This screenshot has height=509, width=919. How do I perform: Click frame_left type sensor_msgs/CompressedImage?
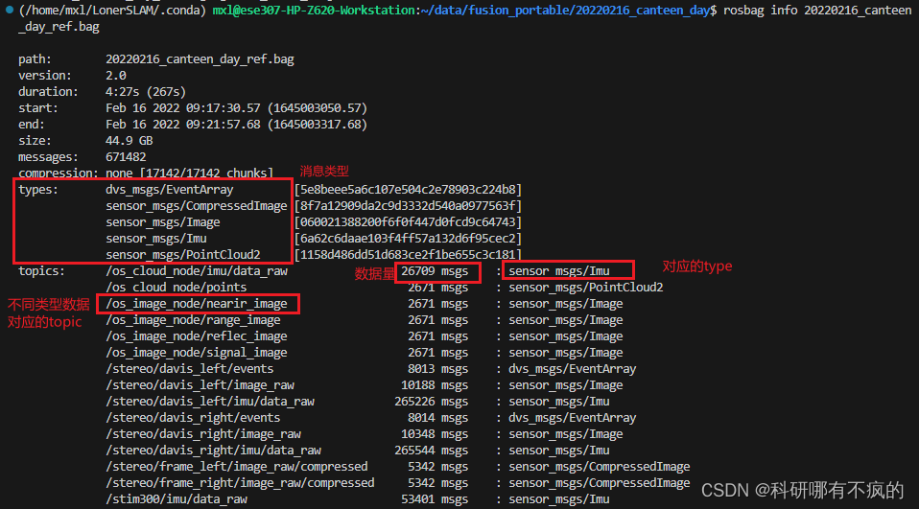[x=600, y=467]
